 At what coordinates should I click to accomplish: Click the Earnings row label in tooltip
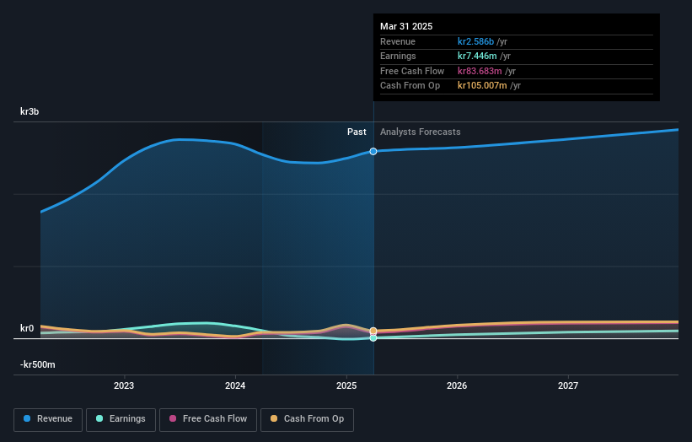tap(398, 56)
